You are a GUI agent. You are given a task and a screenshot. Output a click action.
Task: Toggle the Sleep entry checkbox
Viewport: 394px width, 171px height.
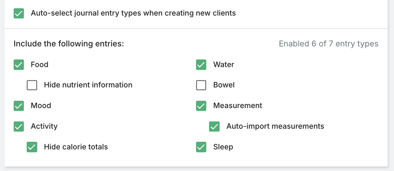coord(201,147)
